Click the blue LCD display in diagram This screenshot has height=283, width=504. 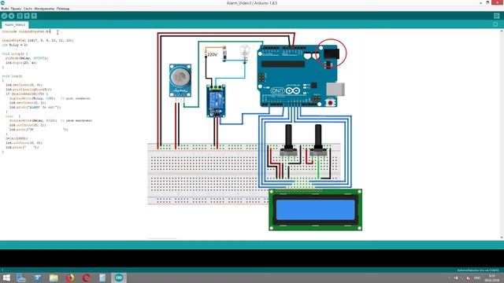click(315, 210)
